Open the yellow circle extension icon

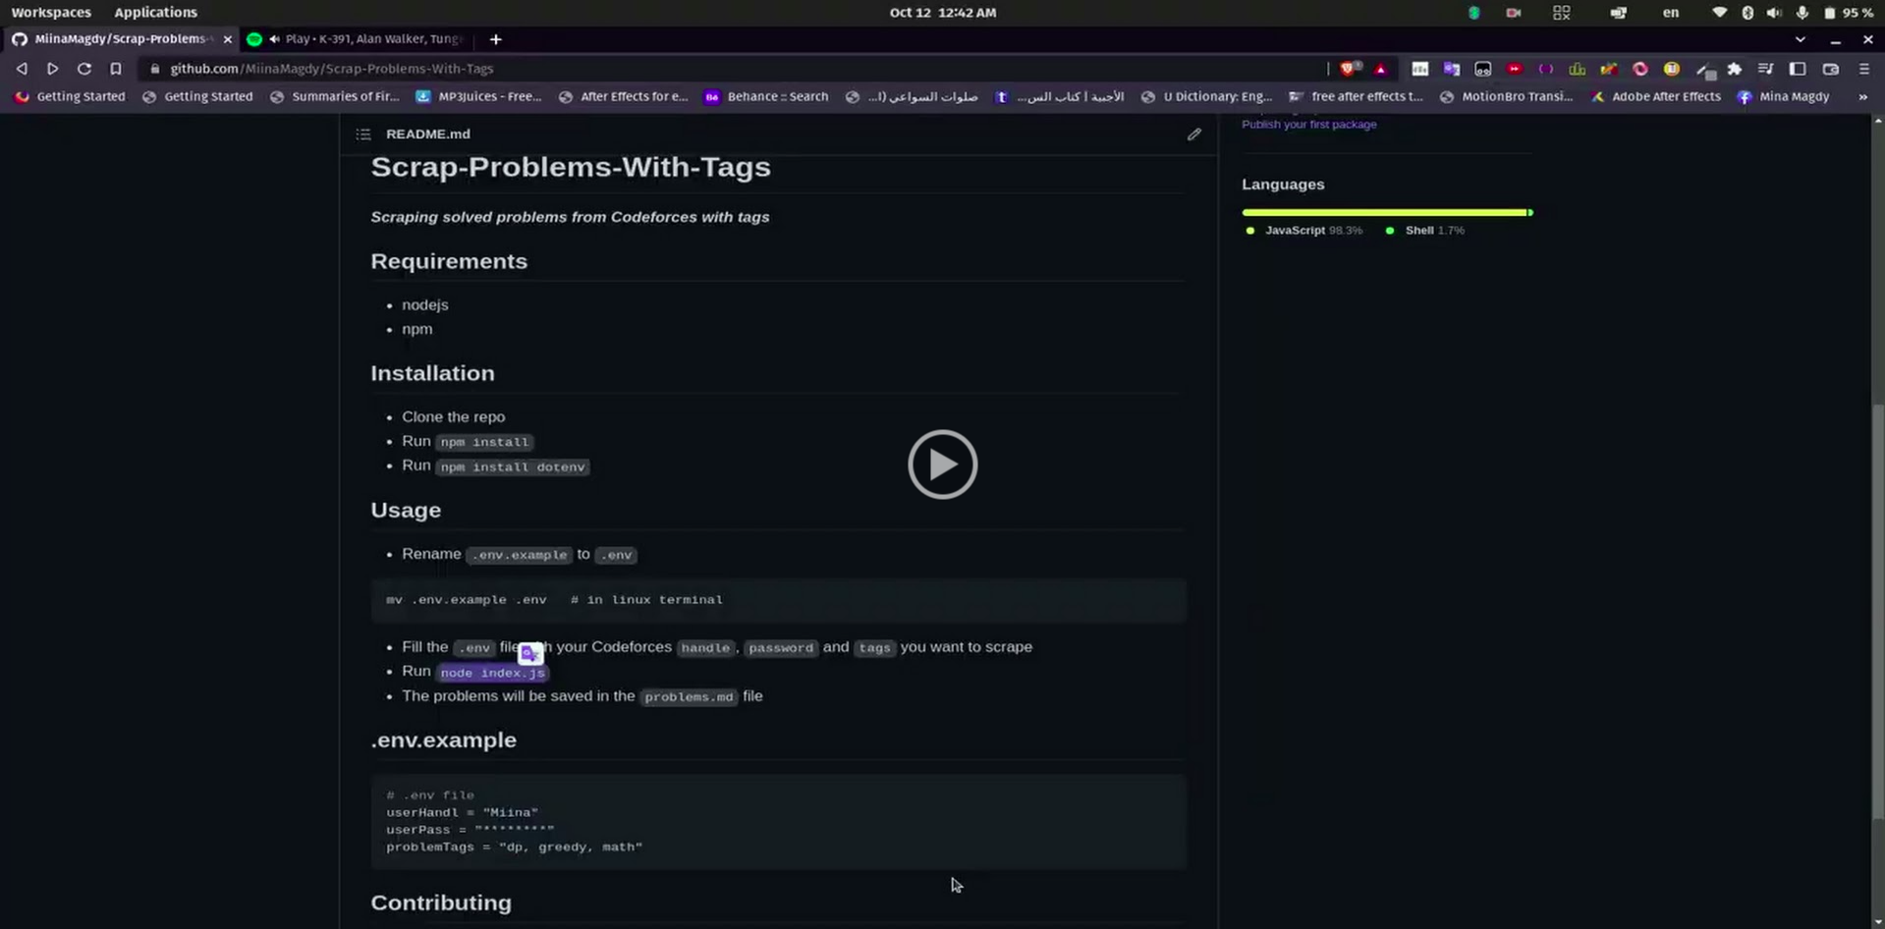coord(1672,69)
